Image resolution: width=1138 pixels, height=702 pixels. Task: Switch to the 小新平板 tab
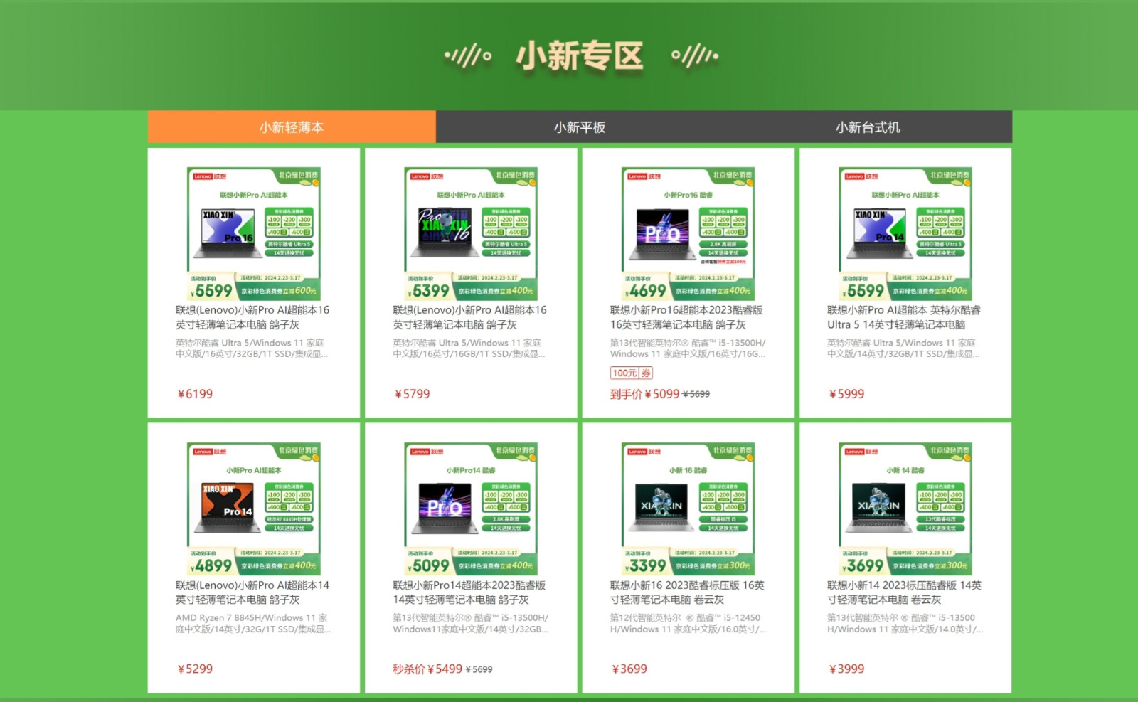point(580,127)
